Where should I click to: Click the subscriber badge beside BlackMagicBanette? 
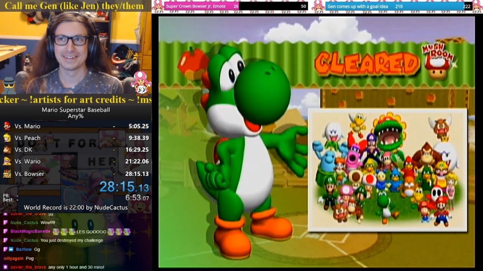(x=5, y=231)
